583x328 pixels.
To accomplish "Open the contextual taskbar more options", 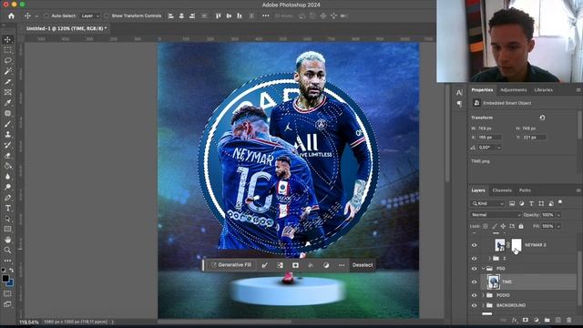I will pos(342,265).
